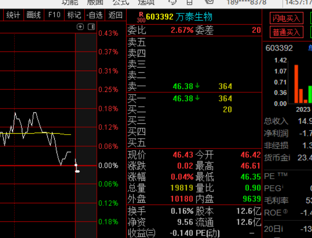Open the 选项 menu

tap(146, 2)
